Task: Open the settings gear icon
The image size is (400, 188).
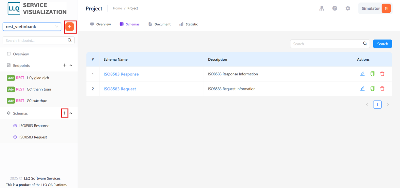Action: 348,8
